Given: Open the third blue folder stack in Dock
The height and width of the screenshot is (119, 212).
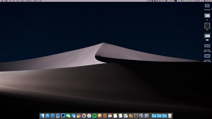Looking at the screenshot, I should click(x=165, y=116).
